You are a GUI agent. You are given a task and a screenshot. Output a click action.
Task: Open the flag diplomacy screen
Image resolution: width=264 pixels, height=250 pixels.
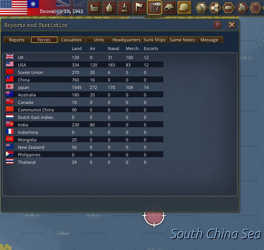[x=139, y=7]
